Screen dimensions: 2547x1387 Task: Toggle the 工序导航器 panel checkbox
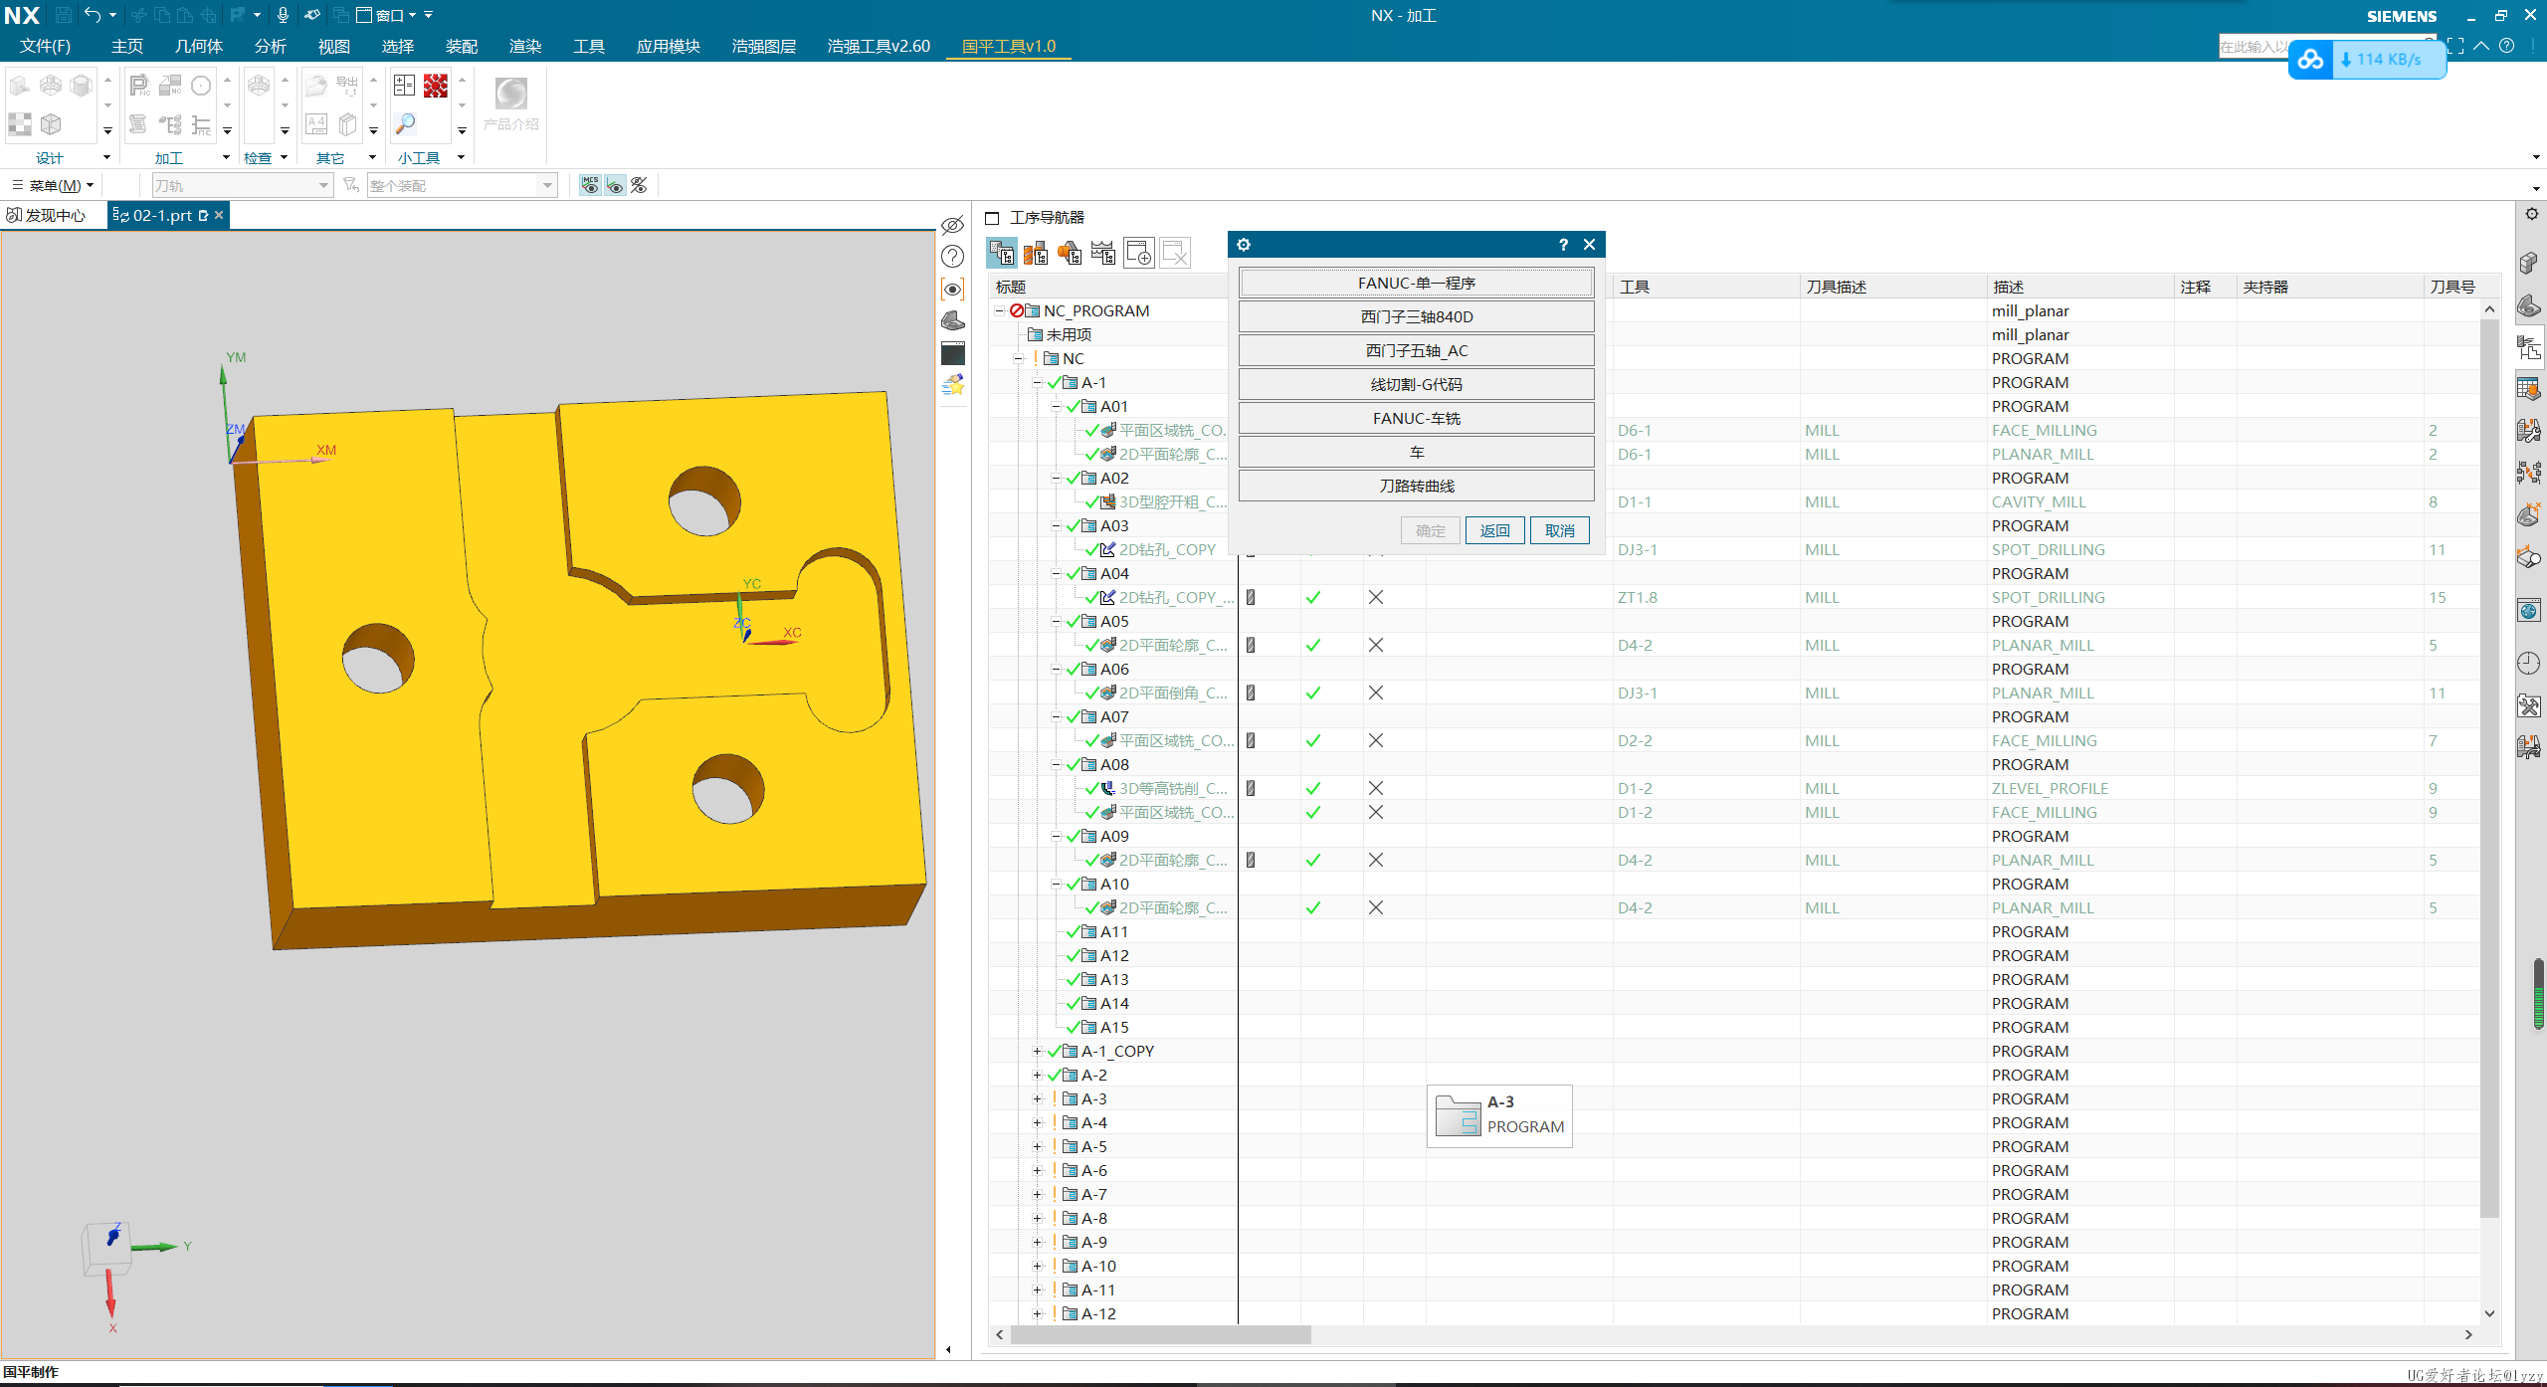click(x=992, y=218)
